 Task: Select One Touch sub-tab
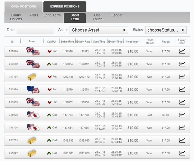pyautogui.click(x=97, y=17)
